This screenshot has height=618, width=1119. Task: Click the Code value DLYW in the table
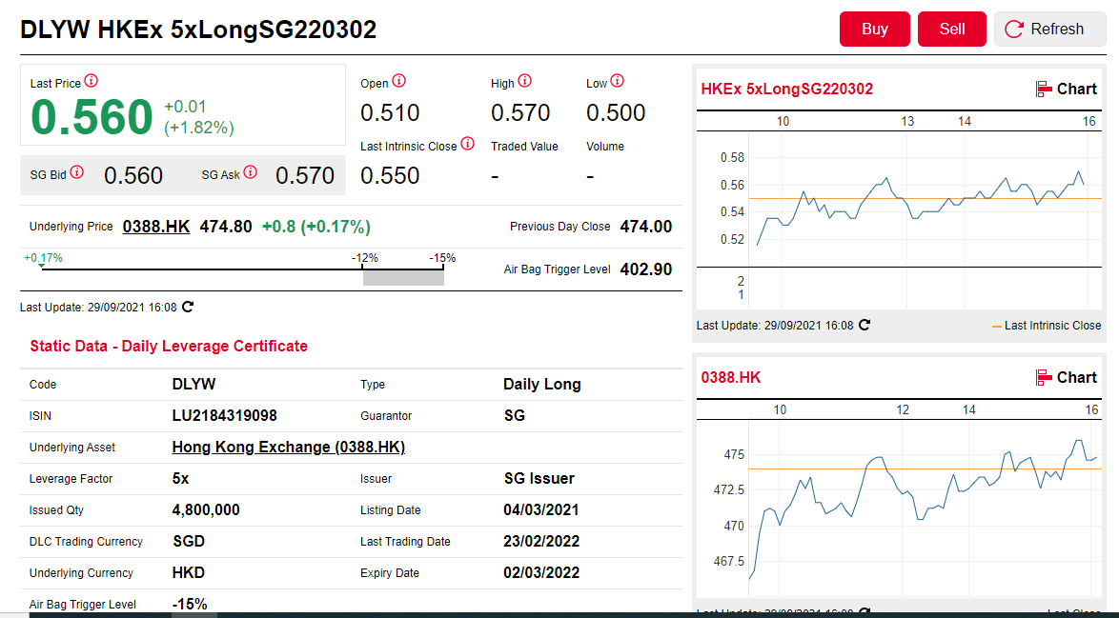tap(193, 384)
